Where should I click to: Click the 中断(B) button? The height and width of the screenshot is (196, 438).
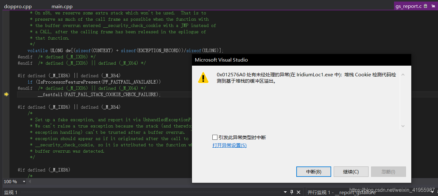tap(313, 171)
